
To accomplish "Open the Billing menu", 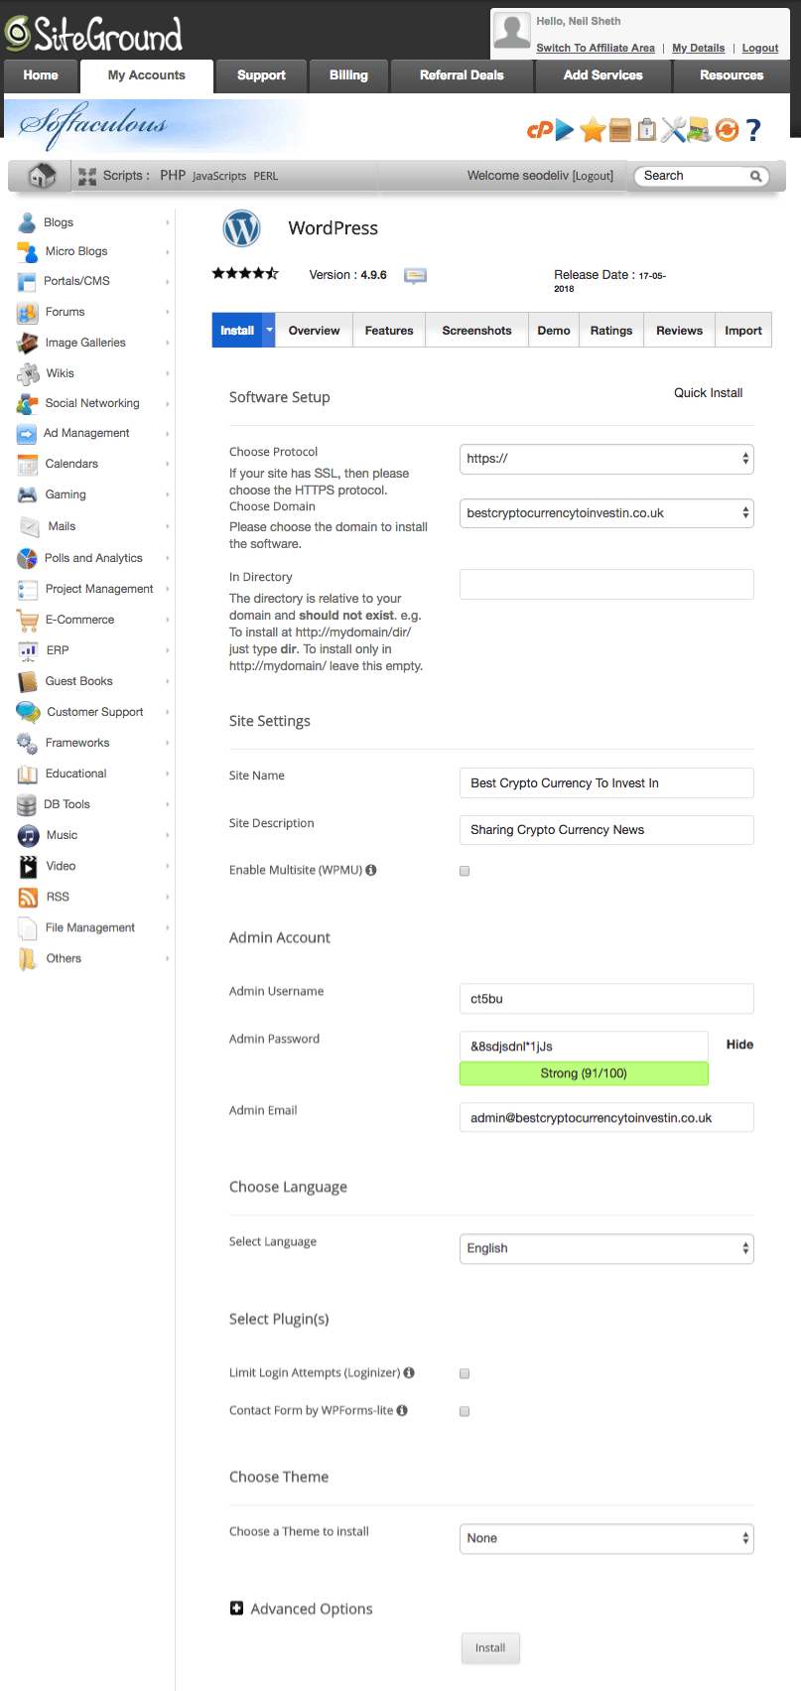I will [x=348, y=75].
